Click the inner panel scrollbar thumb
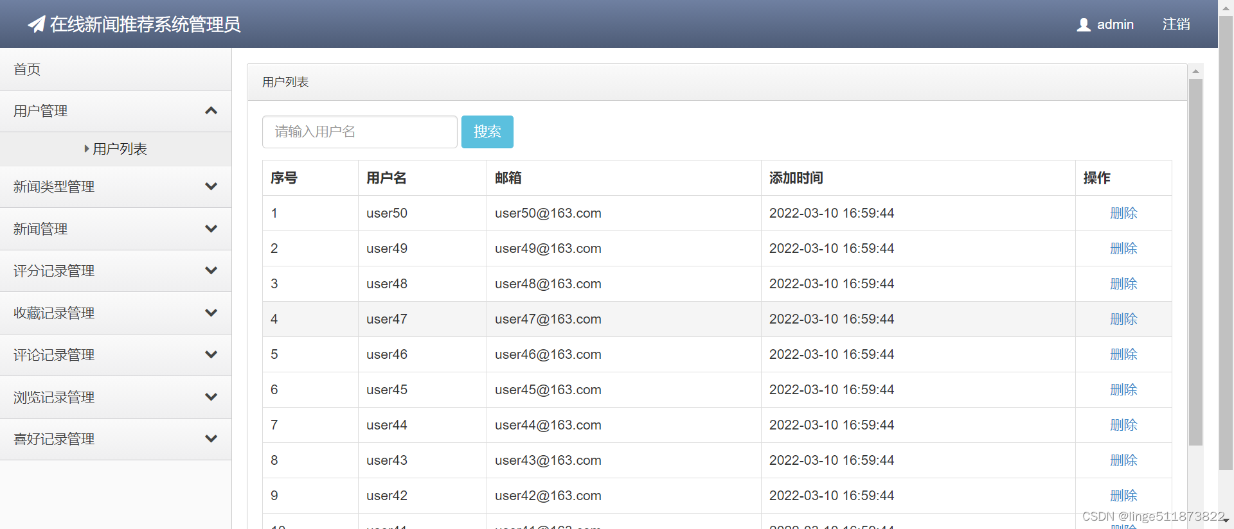1234x529 pixels. tap(1195, 262)
